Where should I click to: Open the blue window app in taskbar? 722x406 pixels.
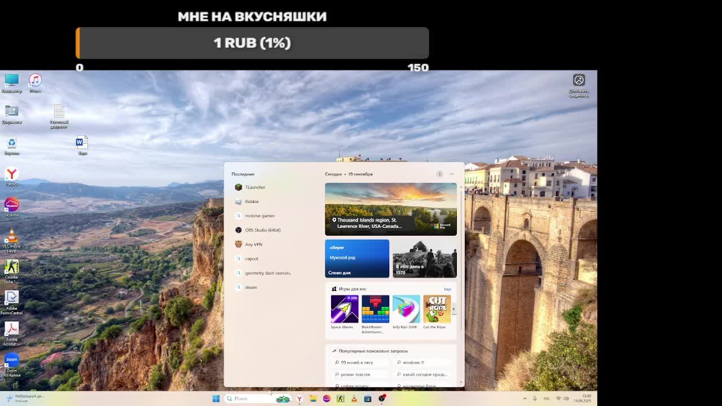pyautogui.click(x=367, y=399)
